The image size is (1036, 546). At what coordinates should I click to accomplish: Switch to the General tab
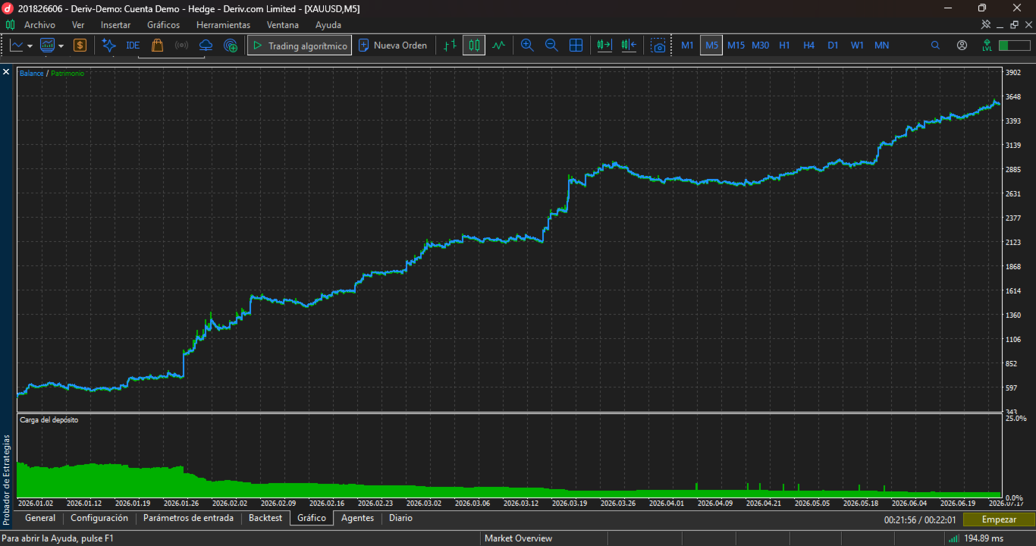(x=40, y=518)
